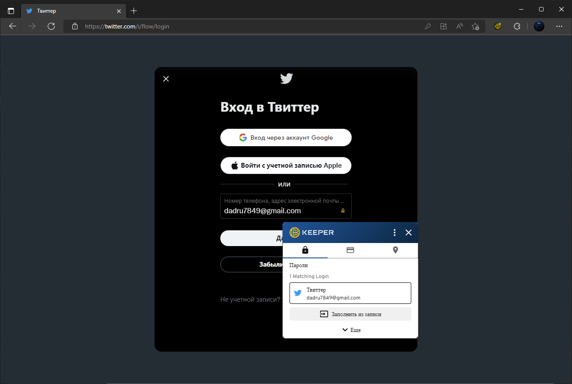This screenshot has height=384, width=572.
Task: Switch to Keeper addresses location tab
Action: (395, 250)
